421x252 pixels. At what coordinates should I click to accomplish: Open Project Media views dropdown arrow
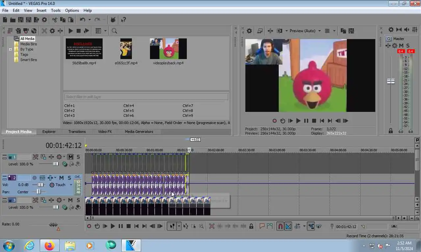(x=105, y=31)
